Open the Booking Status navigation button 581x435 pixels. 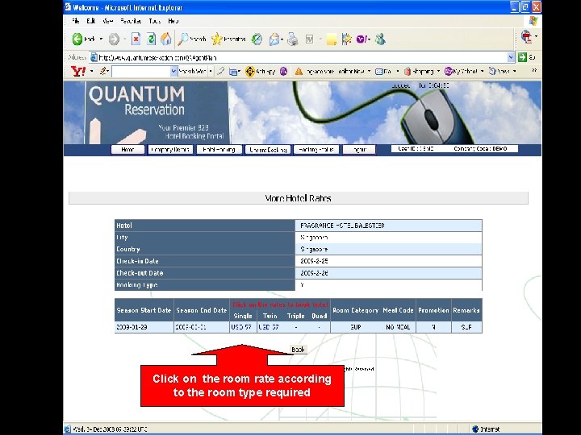(316, 150)
